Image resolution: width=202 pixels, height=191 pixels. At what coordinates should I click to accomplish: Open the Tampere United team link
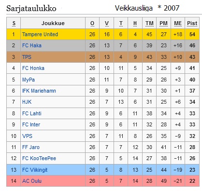coord(40,34)
